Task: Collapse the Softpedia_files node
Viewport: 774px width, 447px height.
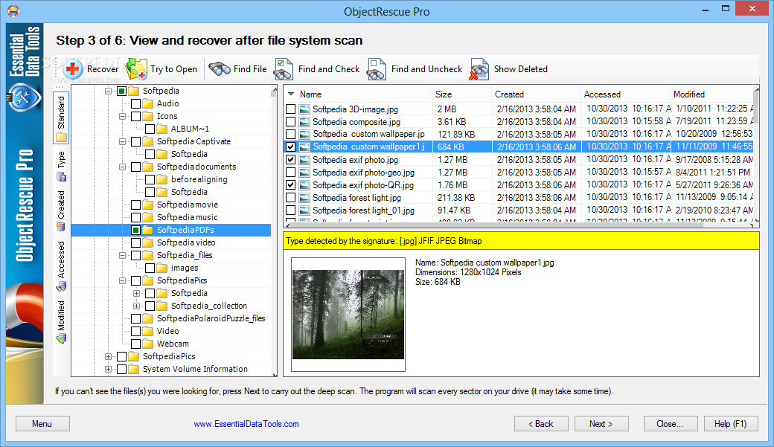Action: 122,255
